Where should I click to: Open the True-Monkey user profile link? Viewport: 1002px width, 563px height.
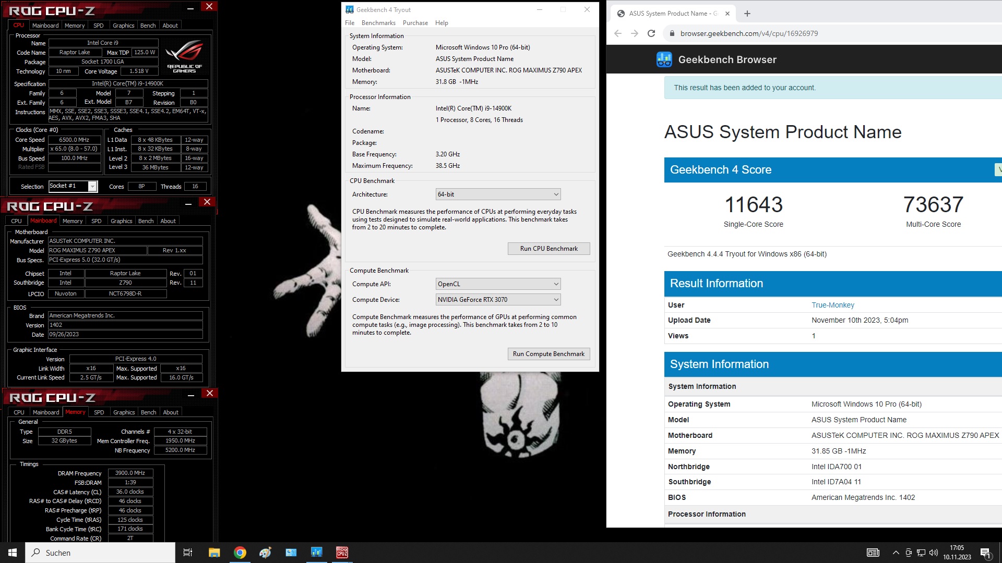pyautogui.click(x=833, y=305)
